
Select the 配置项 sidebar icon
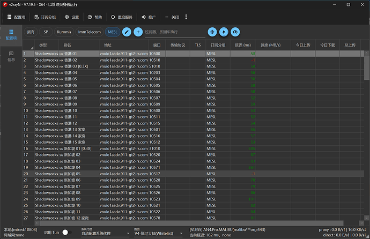pyautogui.click(x=11, y=35)
